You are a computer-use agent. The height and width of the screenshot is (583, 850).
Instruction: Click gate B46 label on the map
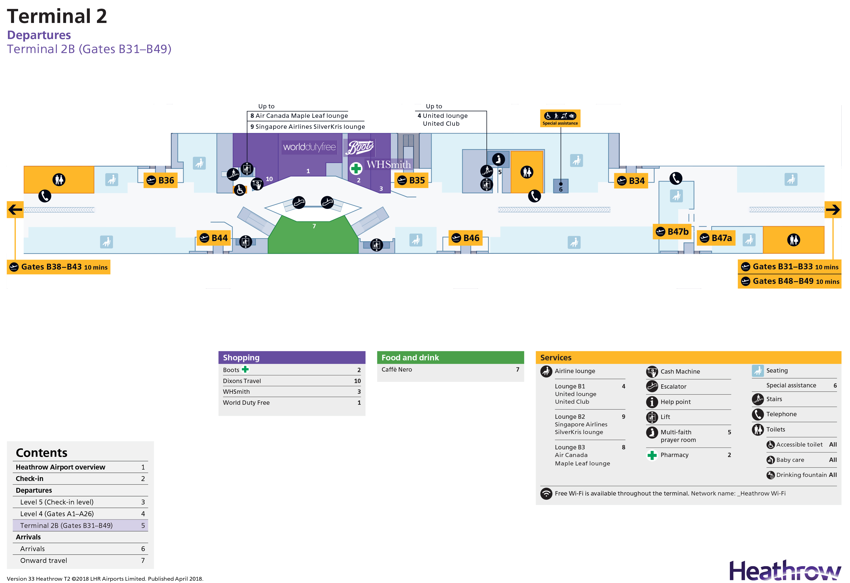pos(466,238)
